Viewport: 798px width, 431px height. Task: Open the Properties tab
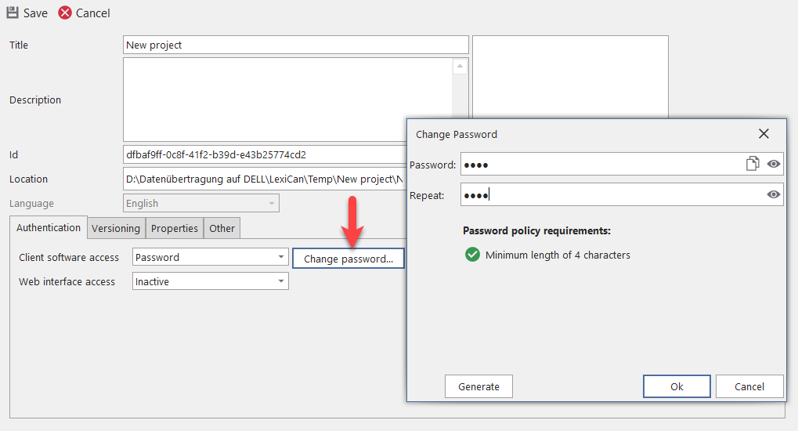click(174, 228)
